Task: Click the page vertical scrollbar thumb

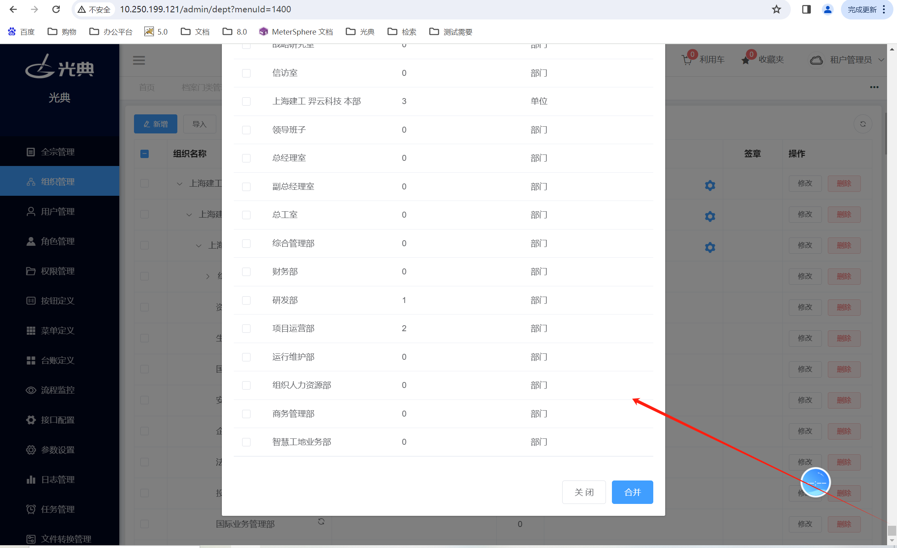Action: coord(892,531)
